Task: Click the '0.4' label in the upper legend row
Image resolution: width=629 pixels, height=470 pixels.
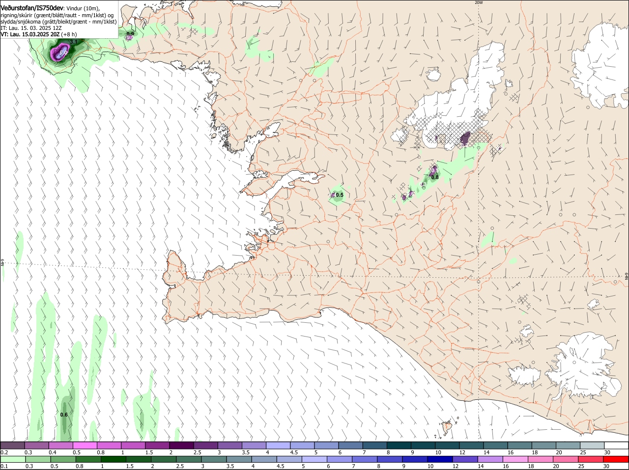Action: tap(53, 452)
